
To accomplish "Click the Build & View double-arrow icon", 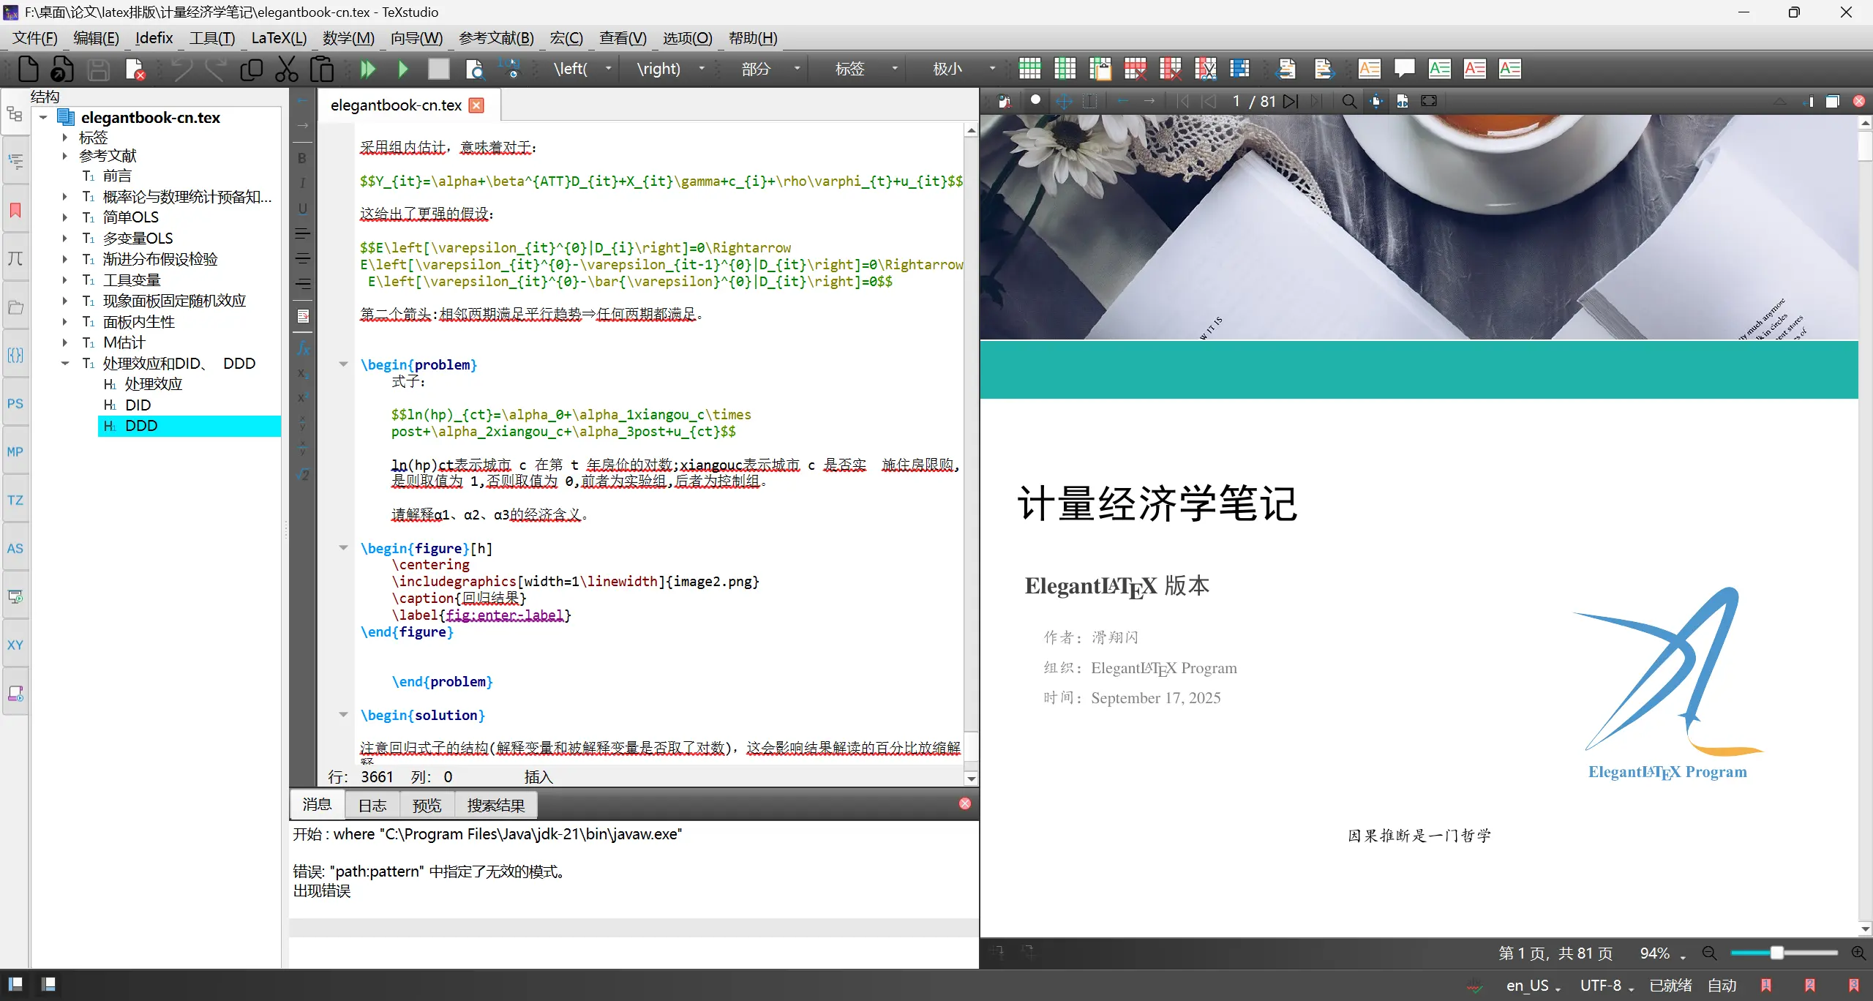I will [x=367, y=69].
